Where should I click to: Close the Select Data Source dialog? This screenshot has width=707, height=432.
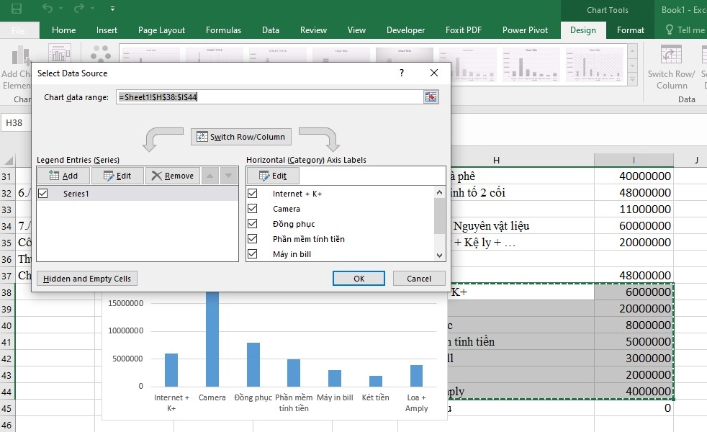point(433,73)
